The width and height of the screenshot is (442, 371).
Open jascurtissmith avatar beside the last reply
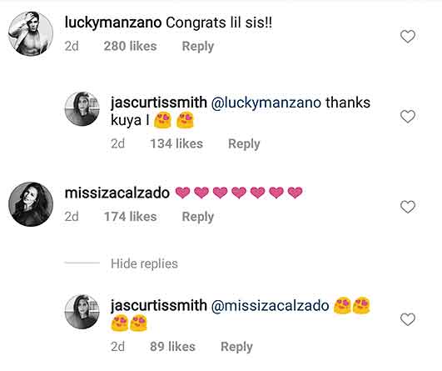[x=82, y=312]
